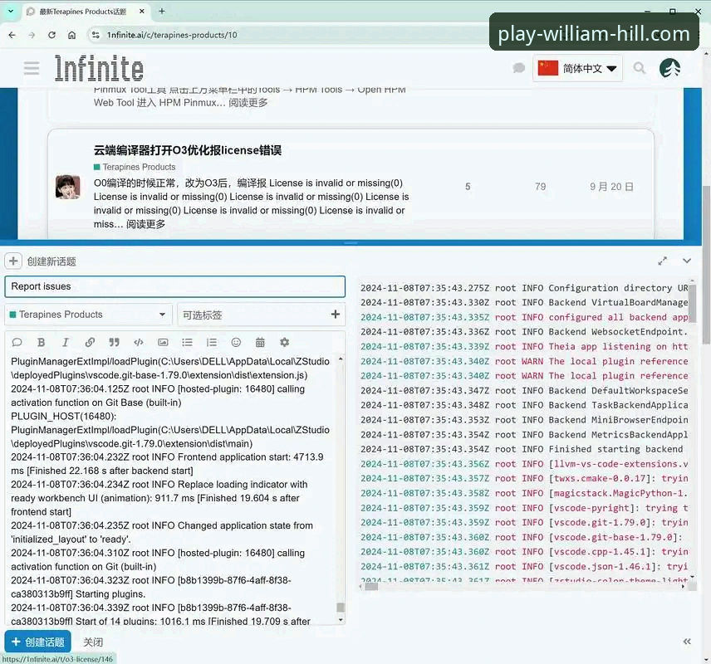The height and width of the screenshot is (664, 711).
Task: Click the browser address bar URL
Action: pyautogui.click(x=172, y=35)
